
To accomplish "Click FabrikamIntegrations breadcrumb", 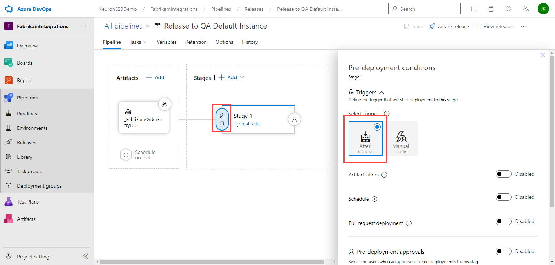I will coord(174,9).
